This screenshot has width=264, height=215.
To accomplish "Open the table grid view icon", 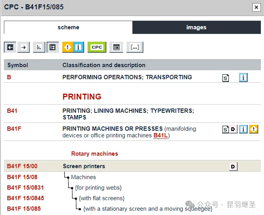I will [116, 47].
